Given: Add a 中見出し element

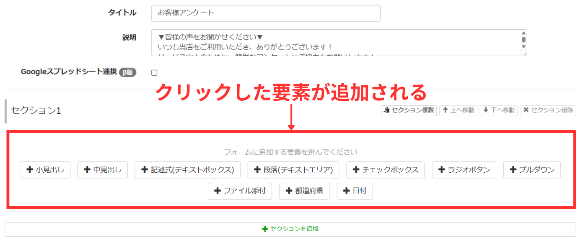Looking at the screenshot, I should (102, 170).
